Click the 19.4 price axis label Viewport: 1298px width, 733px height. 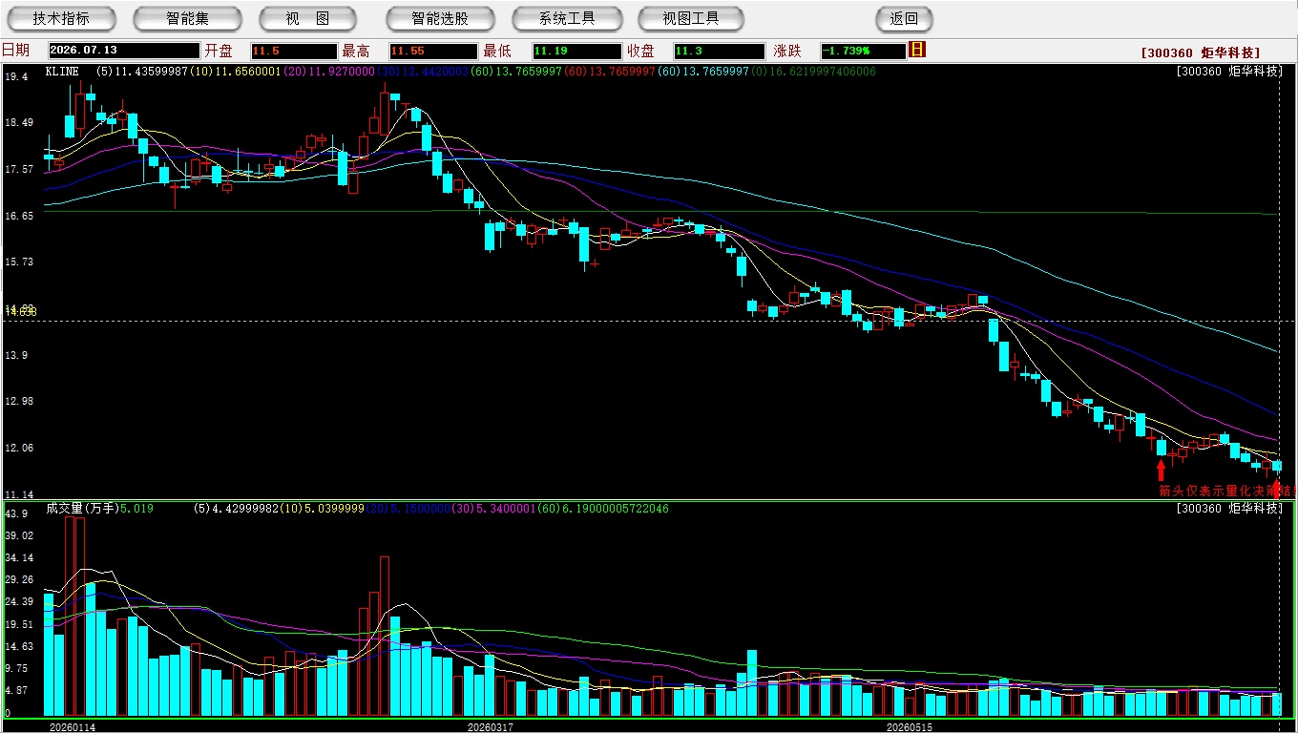pyautogui.click(x=16, y=76)
